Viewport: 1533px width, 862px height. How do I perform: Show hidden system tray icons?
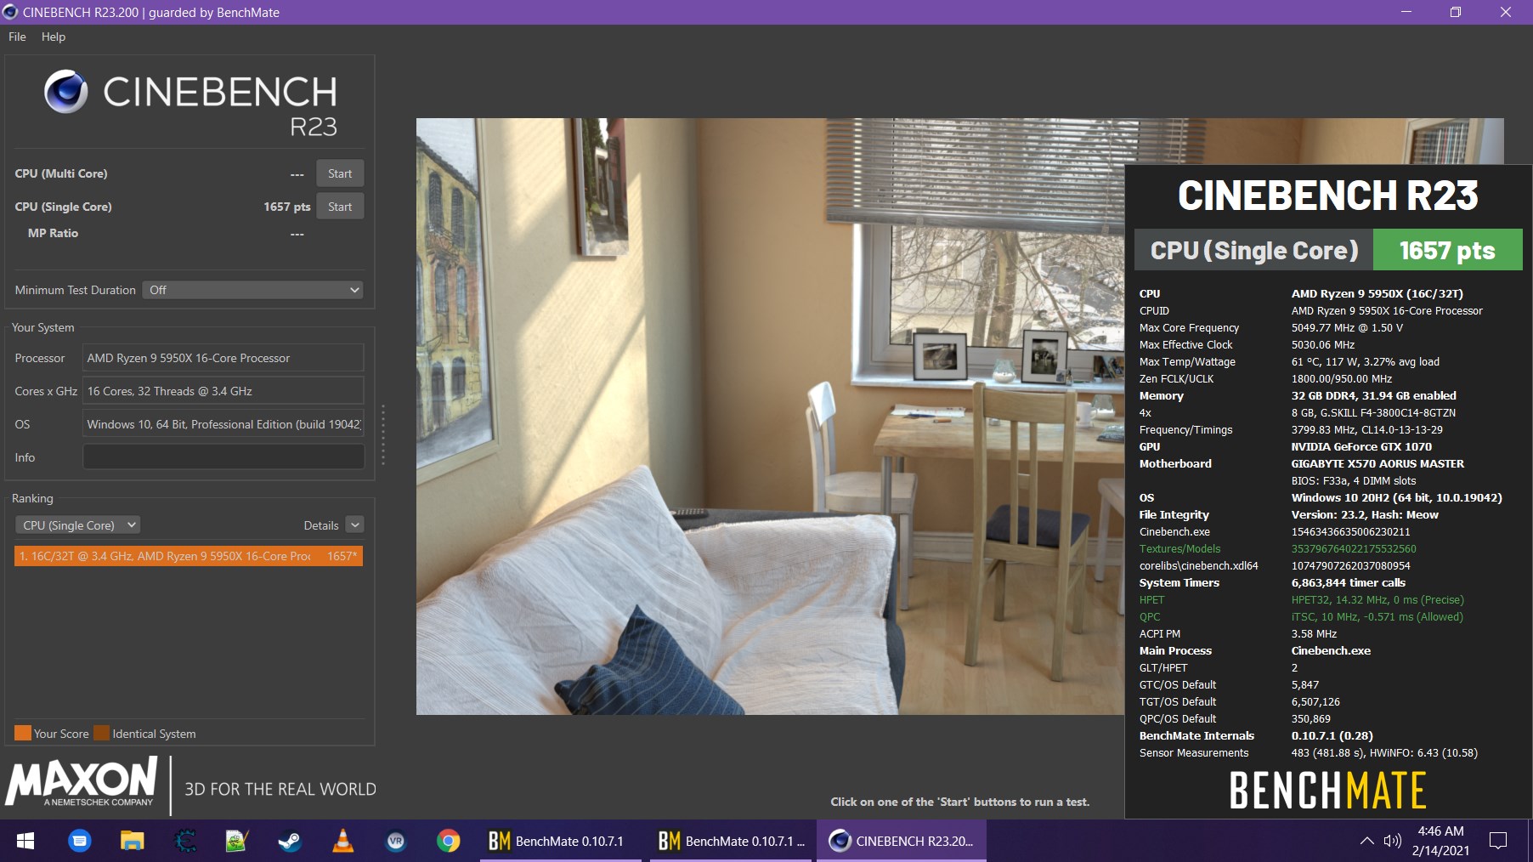pos(1366,841)
